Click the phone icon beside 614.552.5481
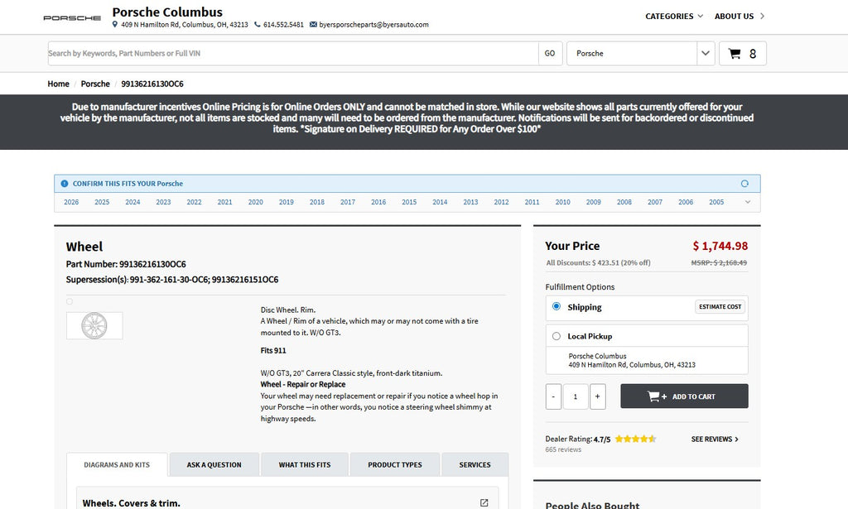The width and height of the screenshot is (848, 509). point(258,25)
